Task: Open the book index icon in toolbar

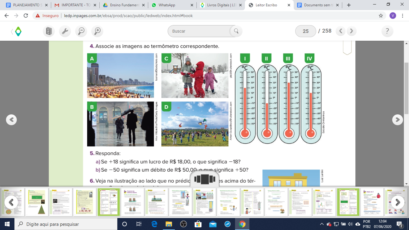Action: pos(49,31)
